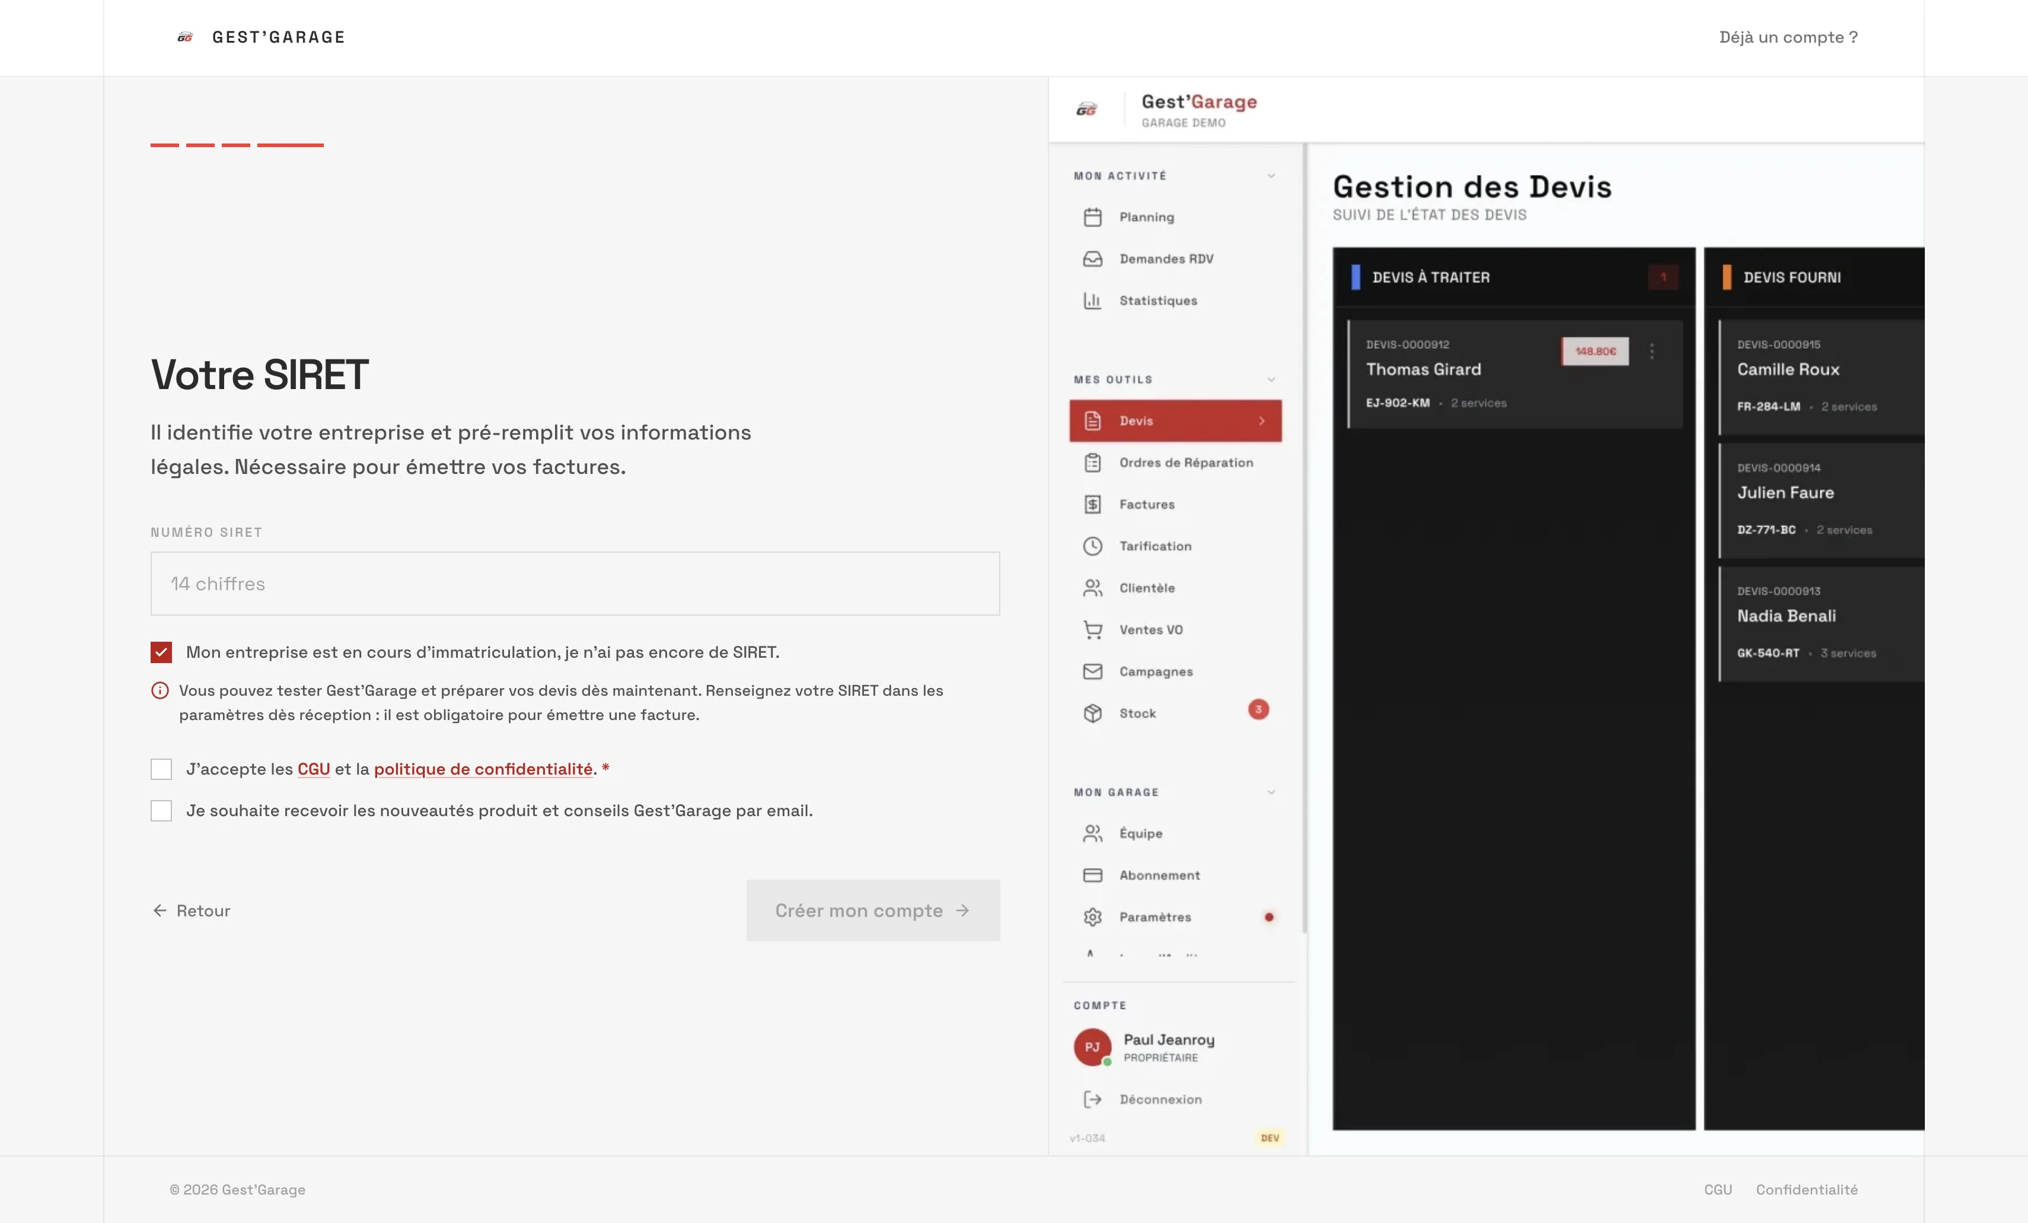Open the politique de confidentialité link
This screenshot has height=1223, width=2028.
coord(483,769)
